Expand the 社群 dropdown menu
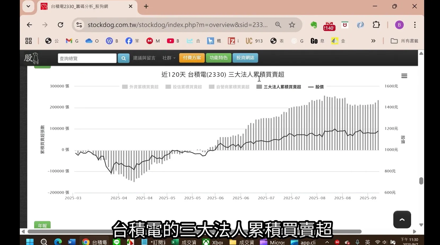This screenshot has width=440, height=245. coord(169,58)
